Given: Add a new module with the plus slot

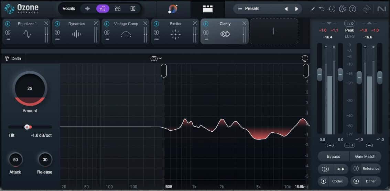Looking at the screenshot, I should click(x=274, y=31).
